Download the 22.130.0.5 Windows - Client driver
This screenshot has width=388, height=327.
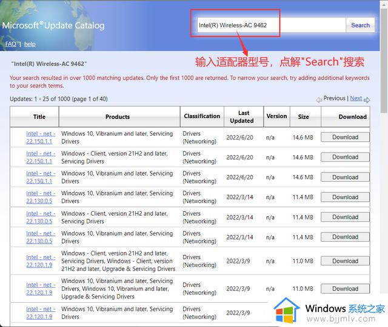(345, 217)
